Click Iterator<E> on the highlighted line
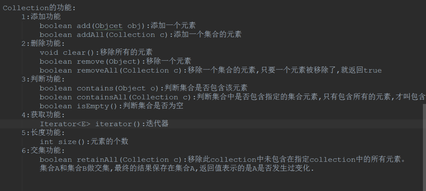The image size is (426, 191). [65, 124]
